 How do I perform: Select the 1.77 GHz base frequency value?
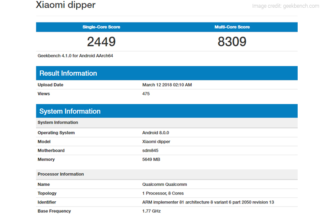[x=152, y=211]
